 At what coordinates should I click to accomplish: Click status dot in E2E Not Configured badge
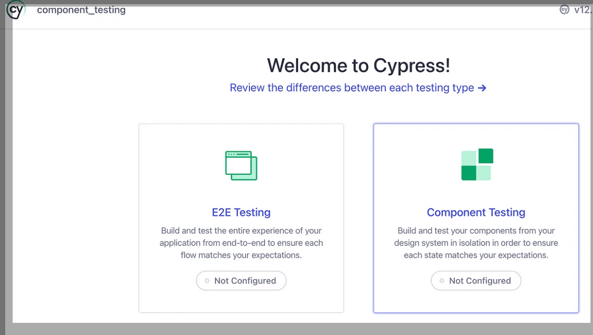207,280
